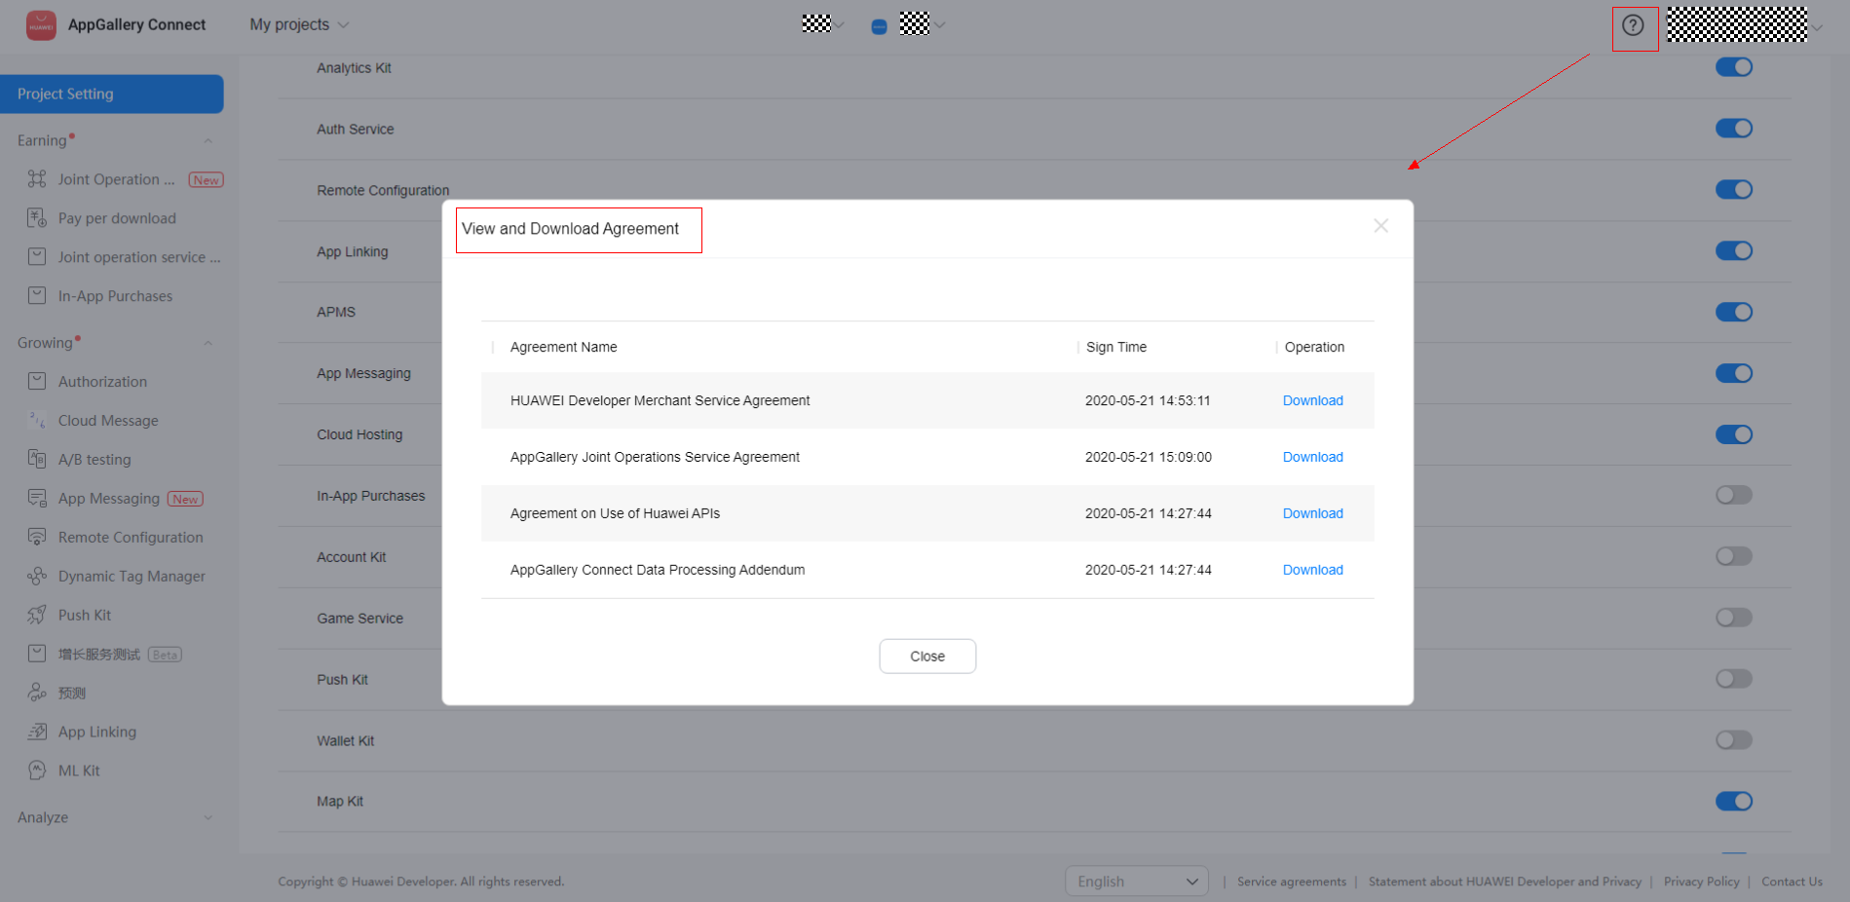Click the Authorization sidebar icon

pyautogui.click(x=37, y=382)
